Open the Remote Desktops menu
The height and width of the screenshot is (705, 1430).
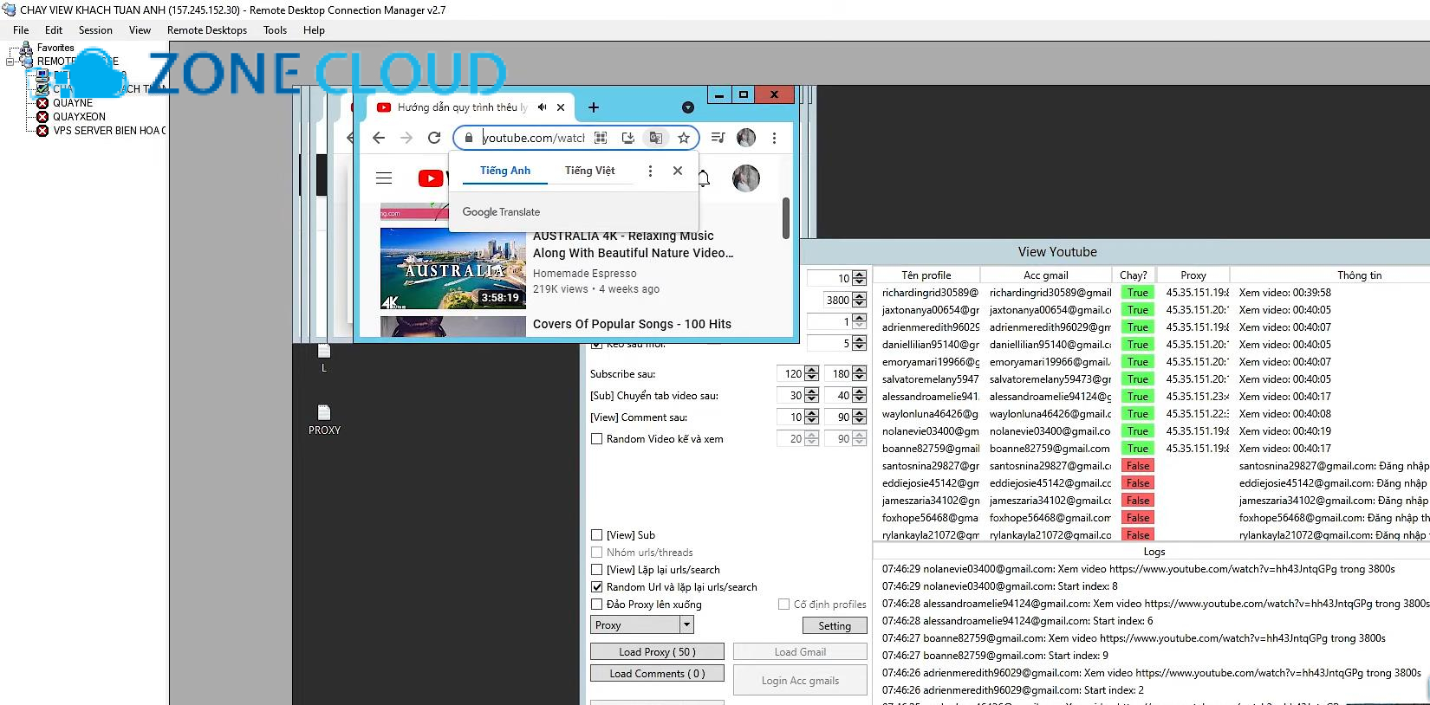207,29
